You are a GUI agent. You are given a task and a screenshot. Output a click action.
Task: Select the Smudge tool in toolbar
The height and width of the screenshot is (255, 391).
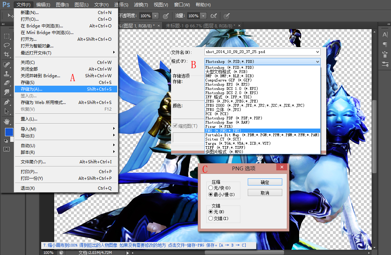[7, 92]
